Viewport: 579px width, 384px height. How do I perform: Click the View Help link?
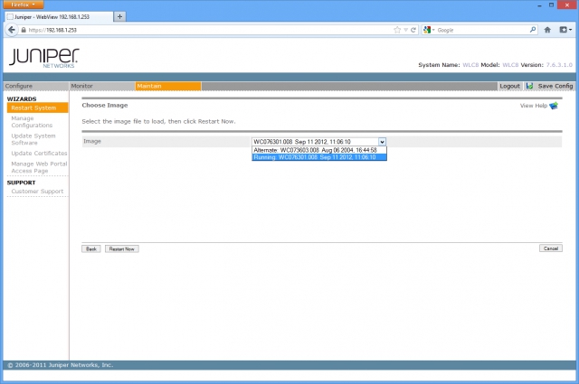[534, 106]
